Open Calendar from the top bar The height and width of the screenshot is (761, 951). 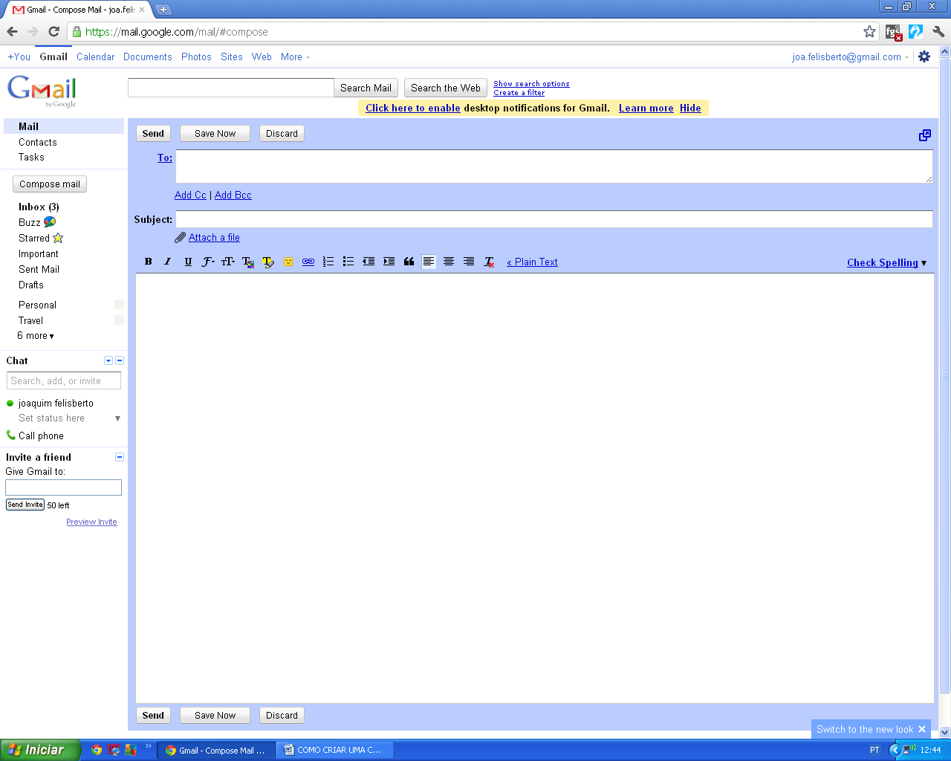[95, 56]
